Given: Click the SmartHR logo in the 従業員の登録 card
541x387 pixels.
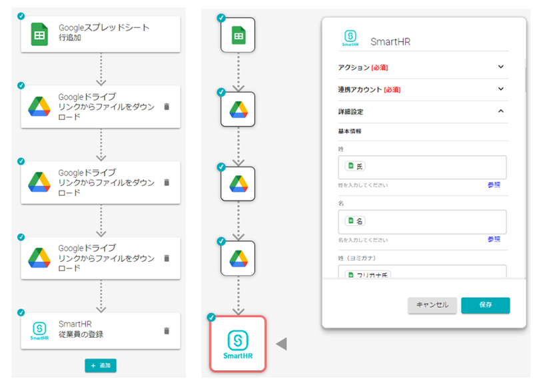Looking at the screenshot, I should (39, 330).
